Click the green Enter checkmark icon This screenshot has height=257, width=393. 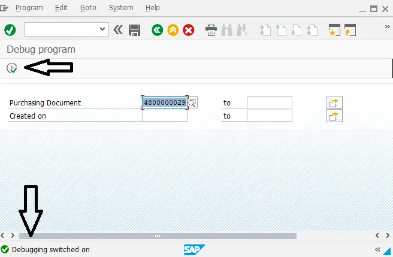[10, 30]
